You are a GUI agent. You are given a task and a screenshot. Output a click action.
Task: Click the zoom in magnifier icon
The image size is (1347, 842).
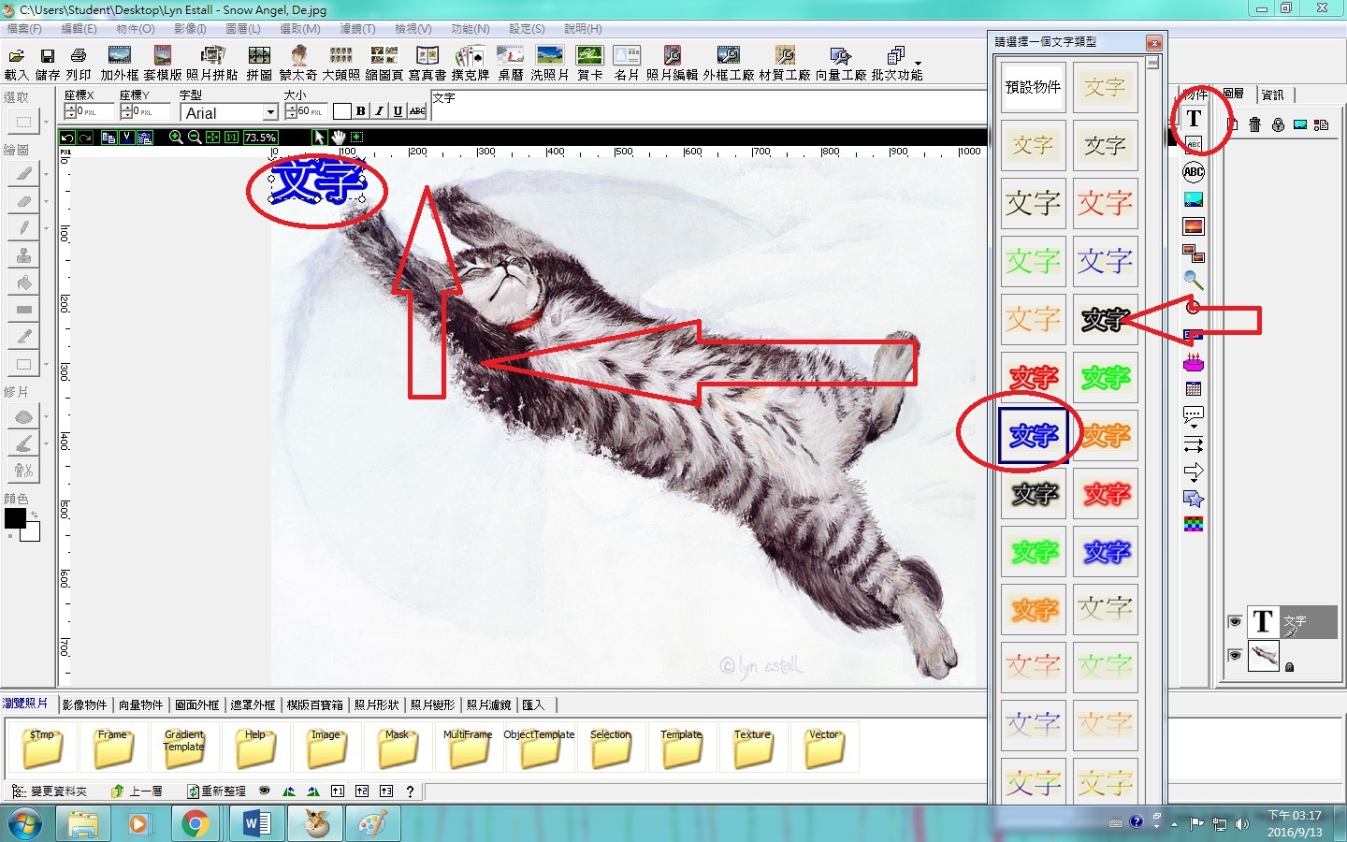point(175,138)
